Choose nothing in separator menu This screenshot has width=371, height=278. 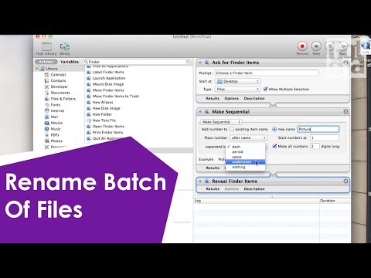point(245,167)
